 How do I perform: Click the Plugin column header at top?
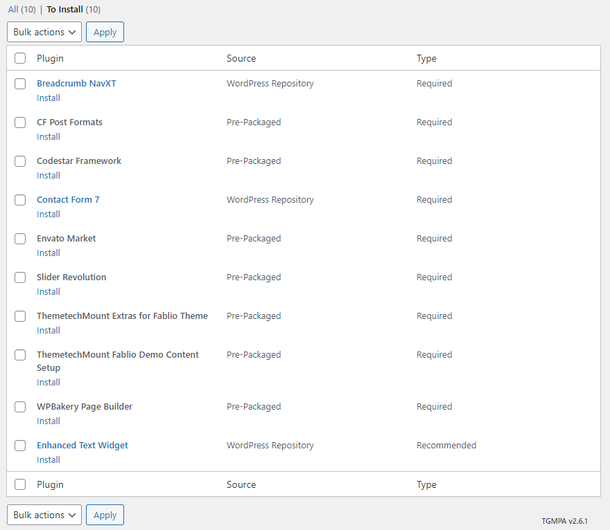point(50,58)
